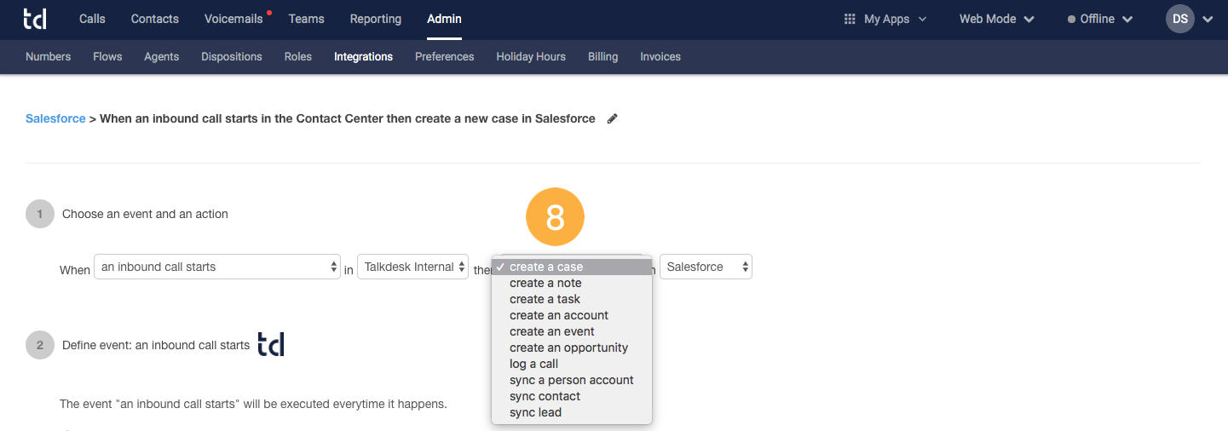Select the Admin tab
1228x431 pixels.
pyautogui.click(x=444, y=19)
